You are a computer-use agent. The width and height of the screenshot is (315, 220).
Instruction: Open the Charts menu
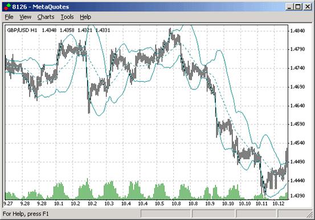(46, 17)
